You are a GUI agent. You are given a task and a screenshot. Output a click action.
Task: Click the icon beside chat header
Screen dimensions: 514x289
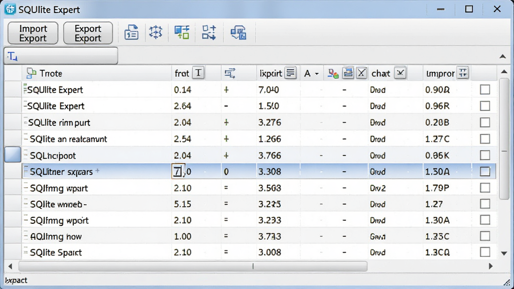pyautogui.click(x=400, y=73)
